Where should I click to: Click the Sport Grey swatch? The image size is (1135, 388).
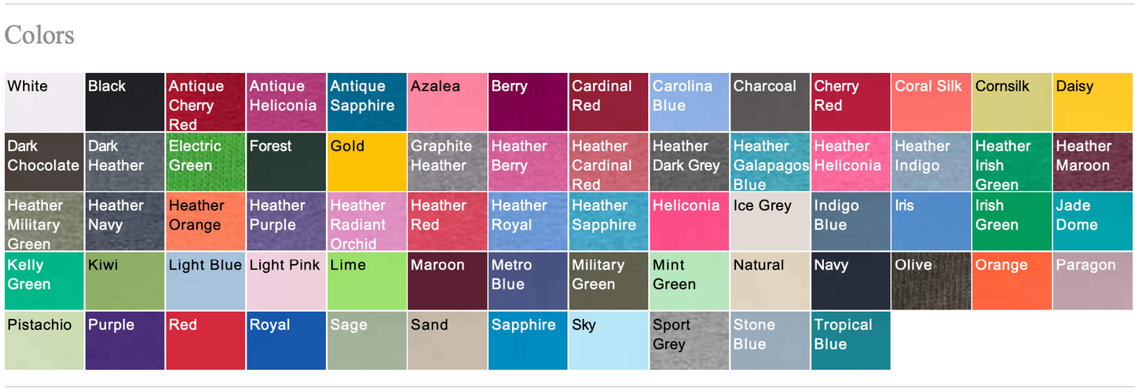pos(689,341)
